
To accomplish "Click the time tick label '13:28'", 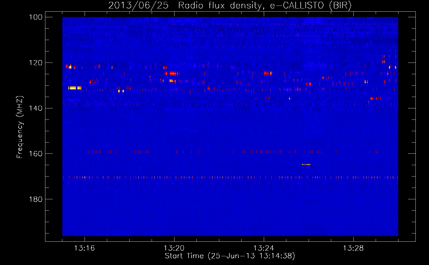I will click(353, 248).
